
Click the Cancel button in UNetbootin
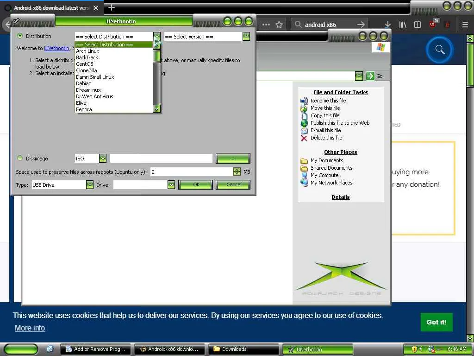click(x=233, y=184)
